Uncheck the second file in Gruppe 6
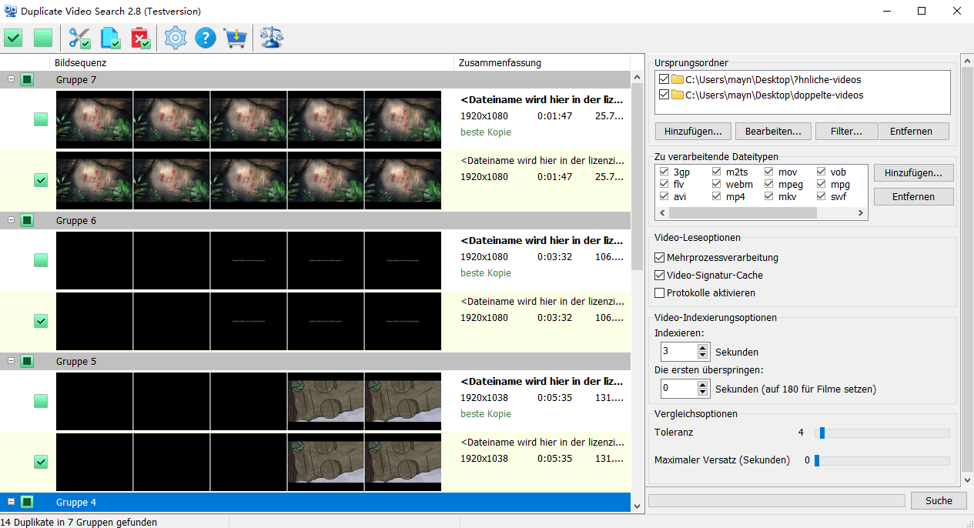Image resolution: width=974 pixels, height=528 pixels. click(41, 321)
